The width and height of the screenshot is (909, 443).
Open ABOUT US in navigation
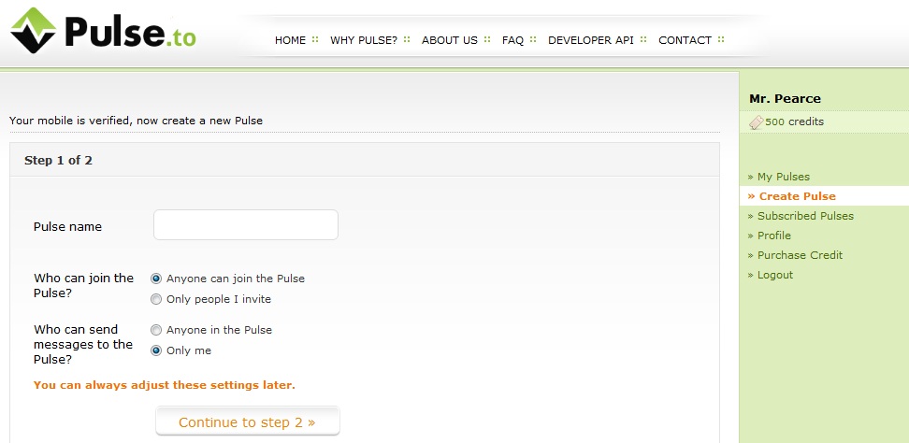(449, 40)
